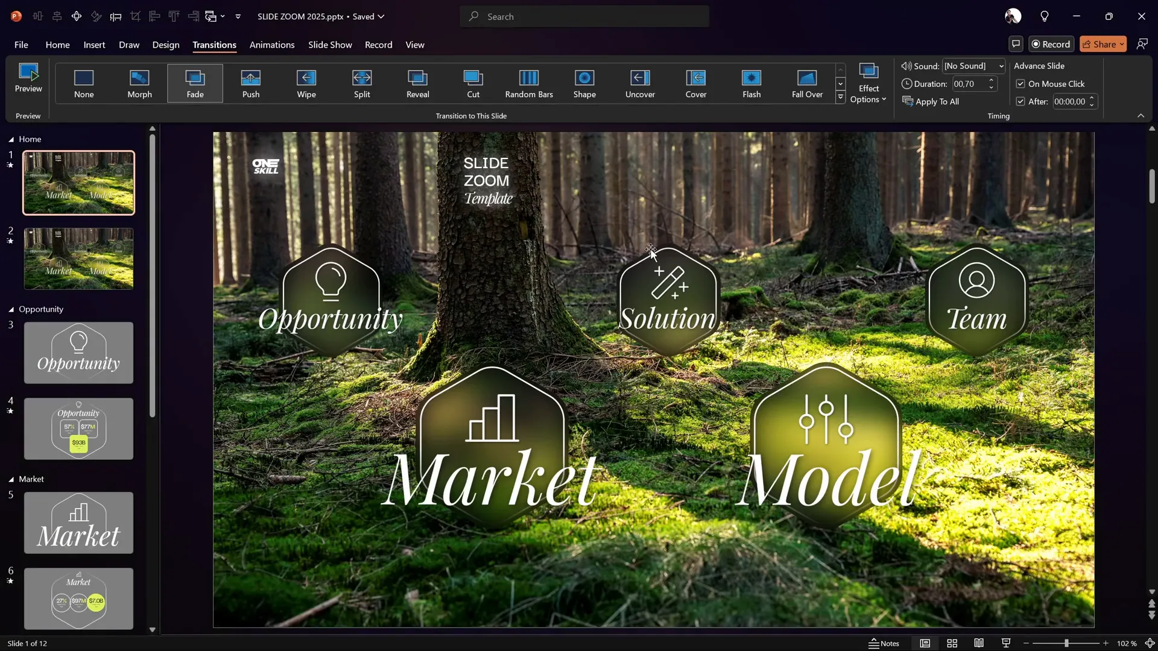
Task: Switch to Normal view in status bar
Action: 925,643
